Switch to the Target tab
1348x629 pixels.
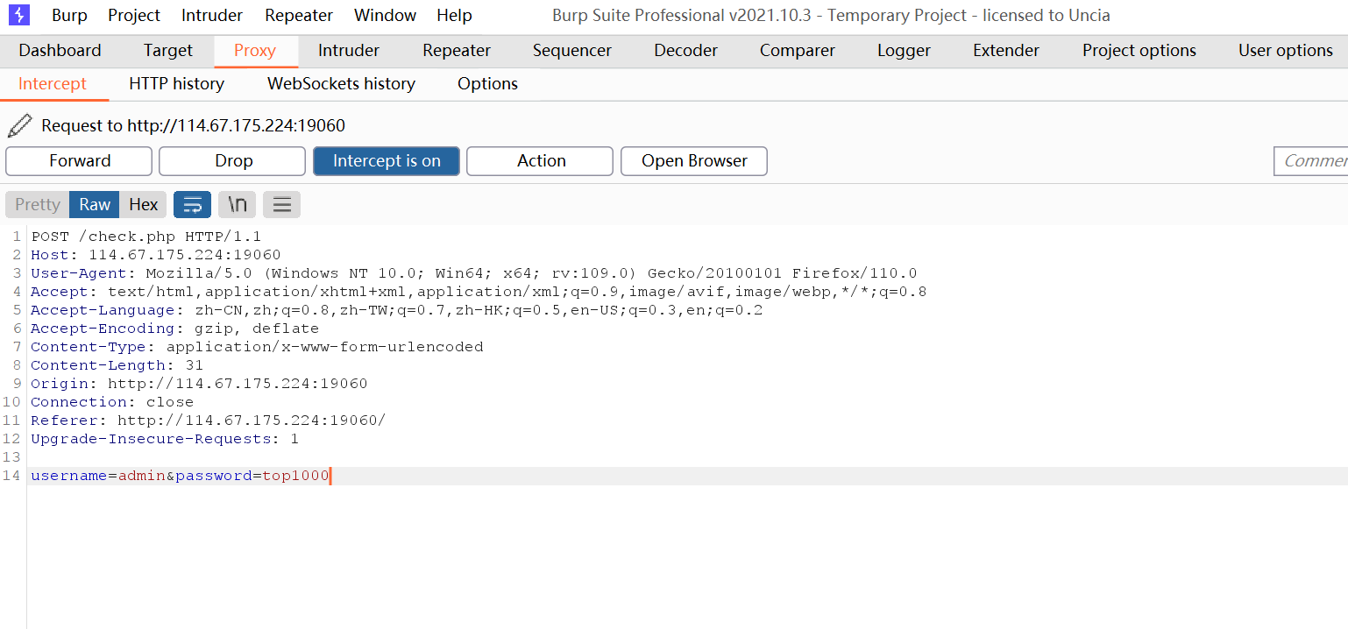pyautogui.click(x=168, y=51)
